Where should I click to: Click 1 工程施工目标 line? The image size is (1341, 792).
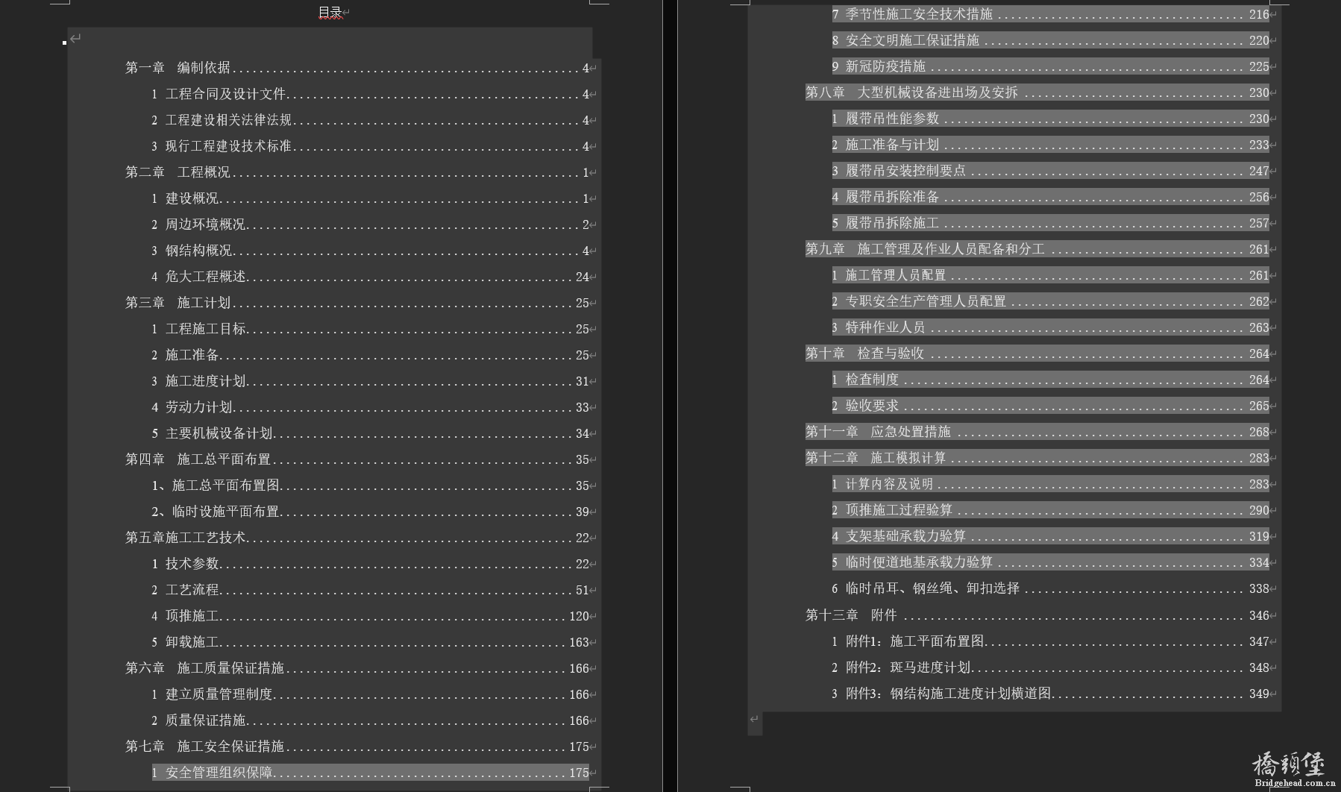pos(371,329)
